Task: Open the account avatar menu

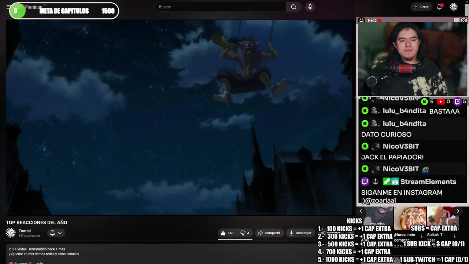Action: click(454, 7)
